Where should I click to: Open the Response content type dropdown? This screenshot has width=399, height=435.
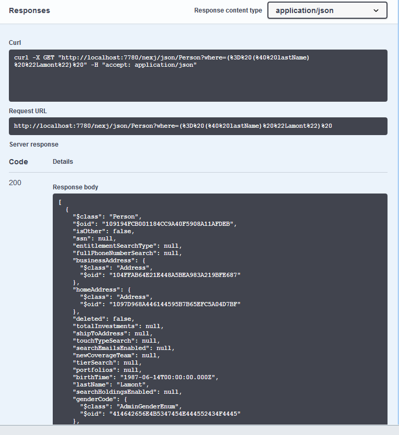point(327,10)
